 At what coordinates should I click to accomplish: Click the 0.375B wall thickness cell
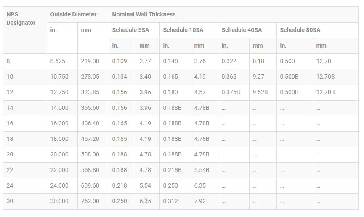[231, 92]
